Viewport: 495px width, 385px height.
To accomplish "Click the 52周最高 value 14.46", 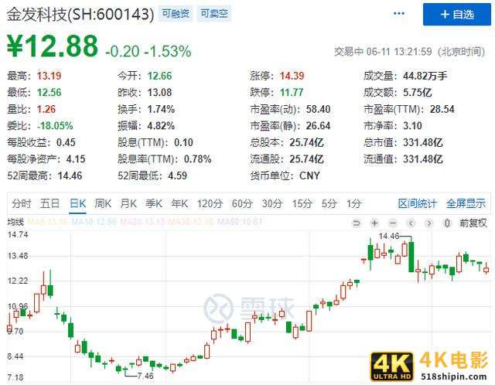I will coord(70,175).
